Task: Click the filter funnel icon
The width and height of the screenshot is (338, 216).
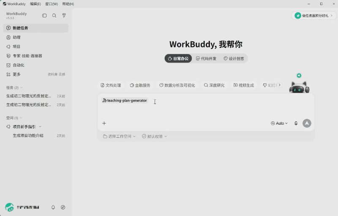Action: click(64, 16)
